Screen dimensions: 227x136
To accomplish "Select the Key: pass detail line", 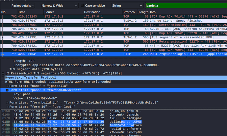I will pos(22,94).
